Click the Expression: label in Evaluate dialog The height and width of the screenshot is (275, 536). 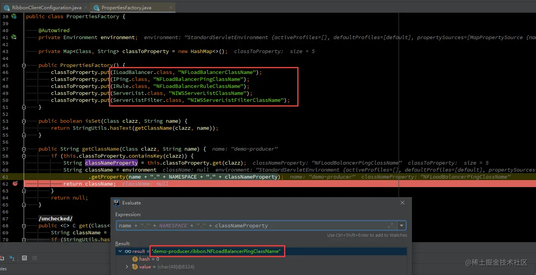(128, 214)
